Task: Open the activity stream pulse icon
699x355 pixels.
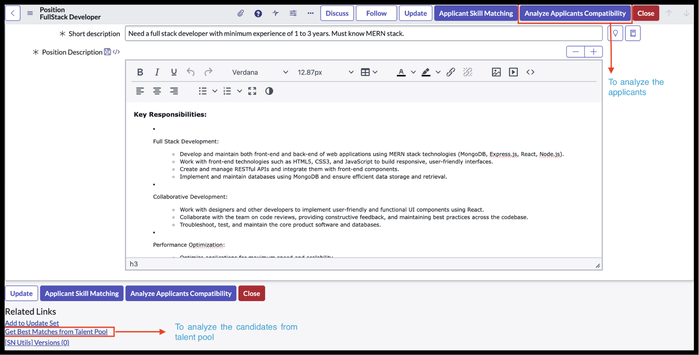Action: (x=276, y=13)
